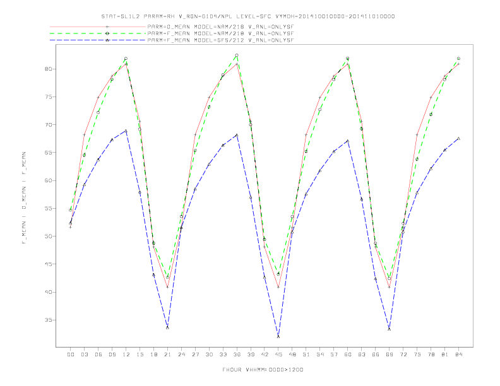The height and width of the screenshot is (386, 500).
Task: Click x-axis forecast hour 75 label
Action: 417,354
